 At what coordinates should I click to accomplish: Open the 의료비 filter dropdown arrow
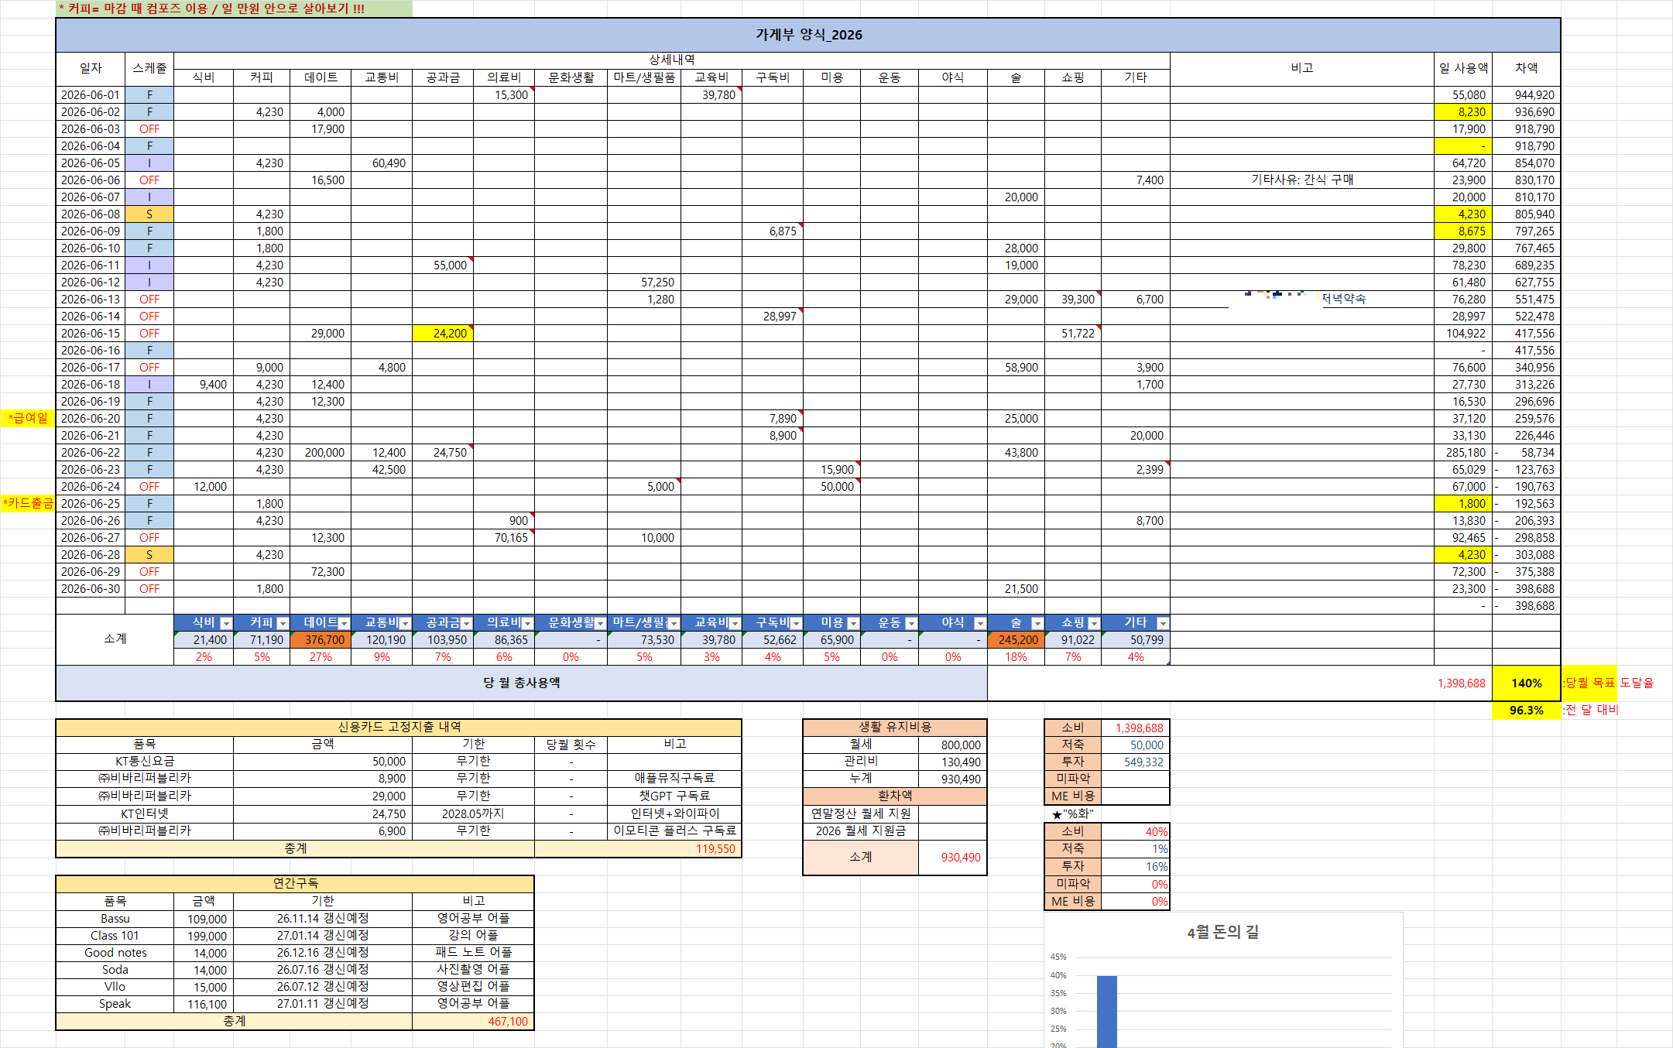(527, 623)
